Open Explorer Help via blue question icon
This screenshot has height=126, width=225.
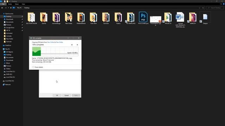point(224,4)
